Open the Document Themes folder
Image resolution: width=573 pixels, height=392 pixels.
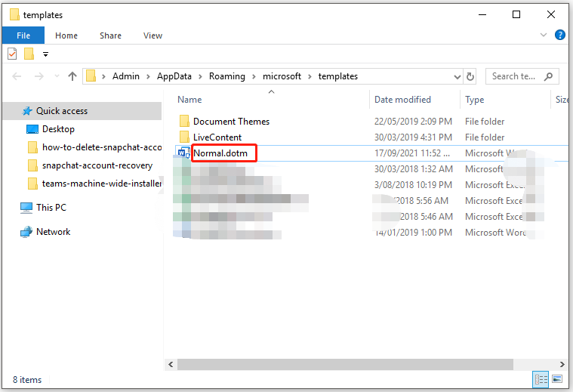(x=231, y=122)
